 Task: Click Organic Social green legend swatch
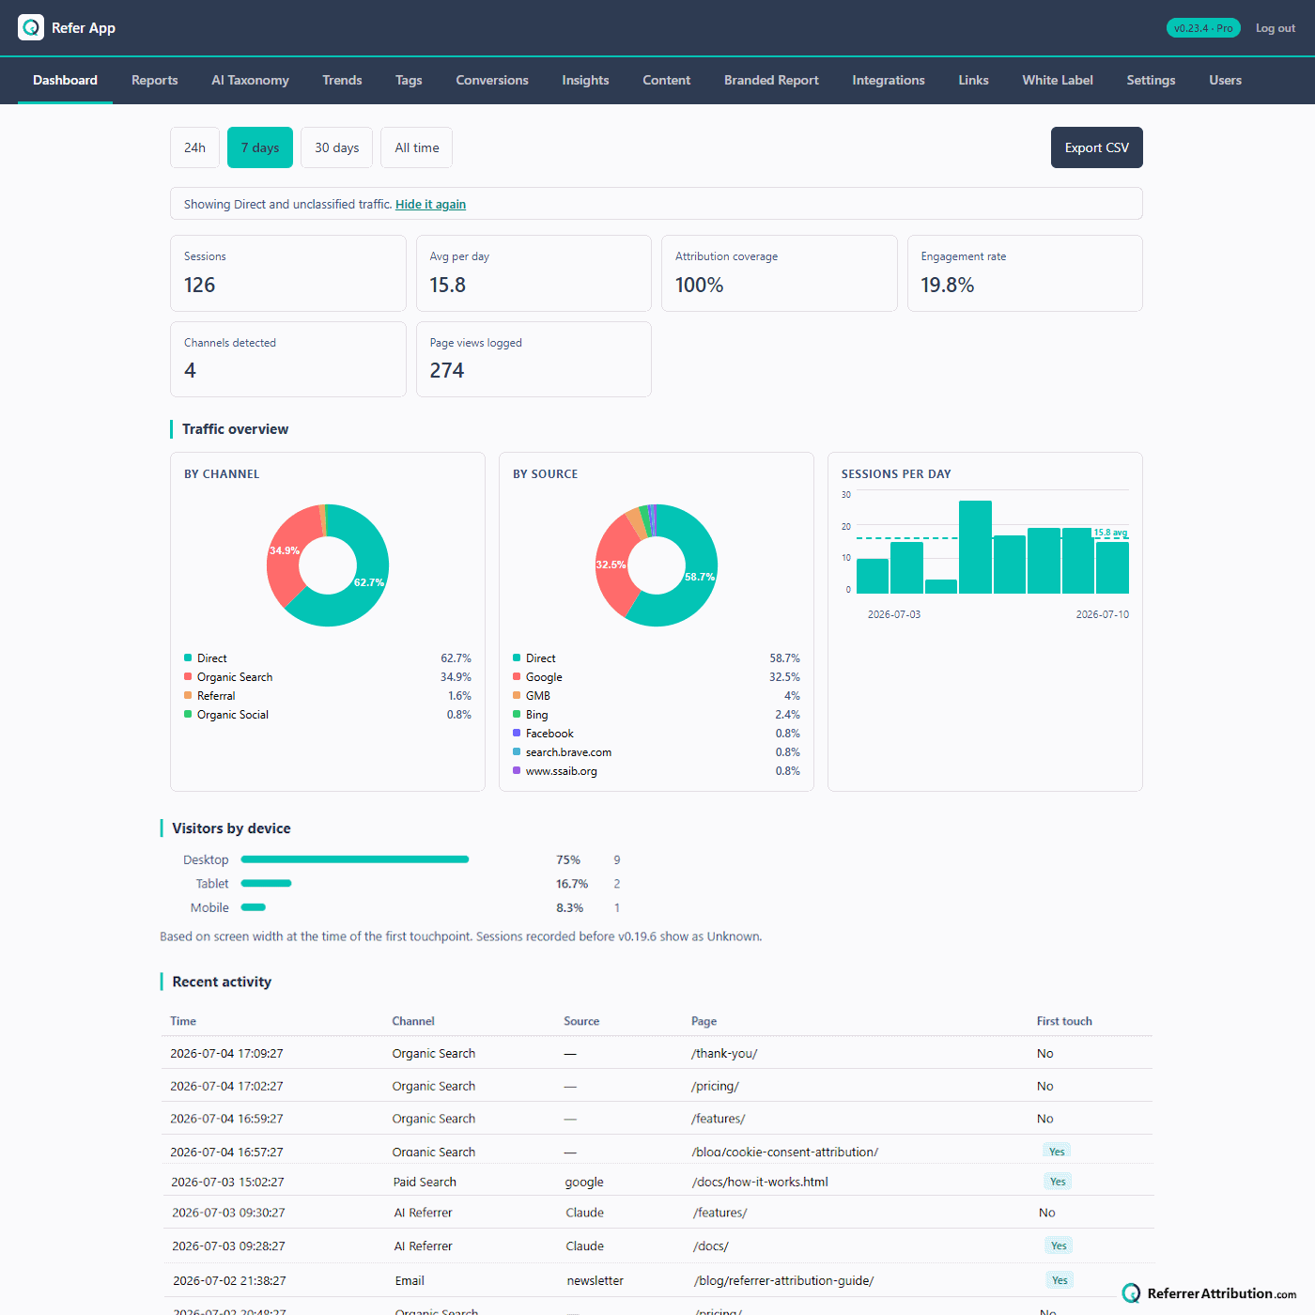click(x=188, y=714)
